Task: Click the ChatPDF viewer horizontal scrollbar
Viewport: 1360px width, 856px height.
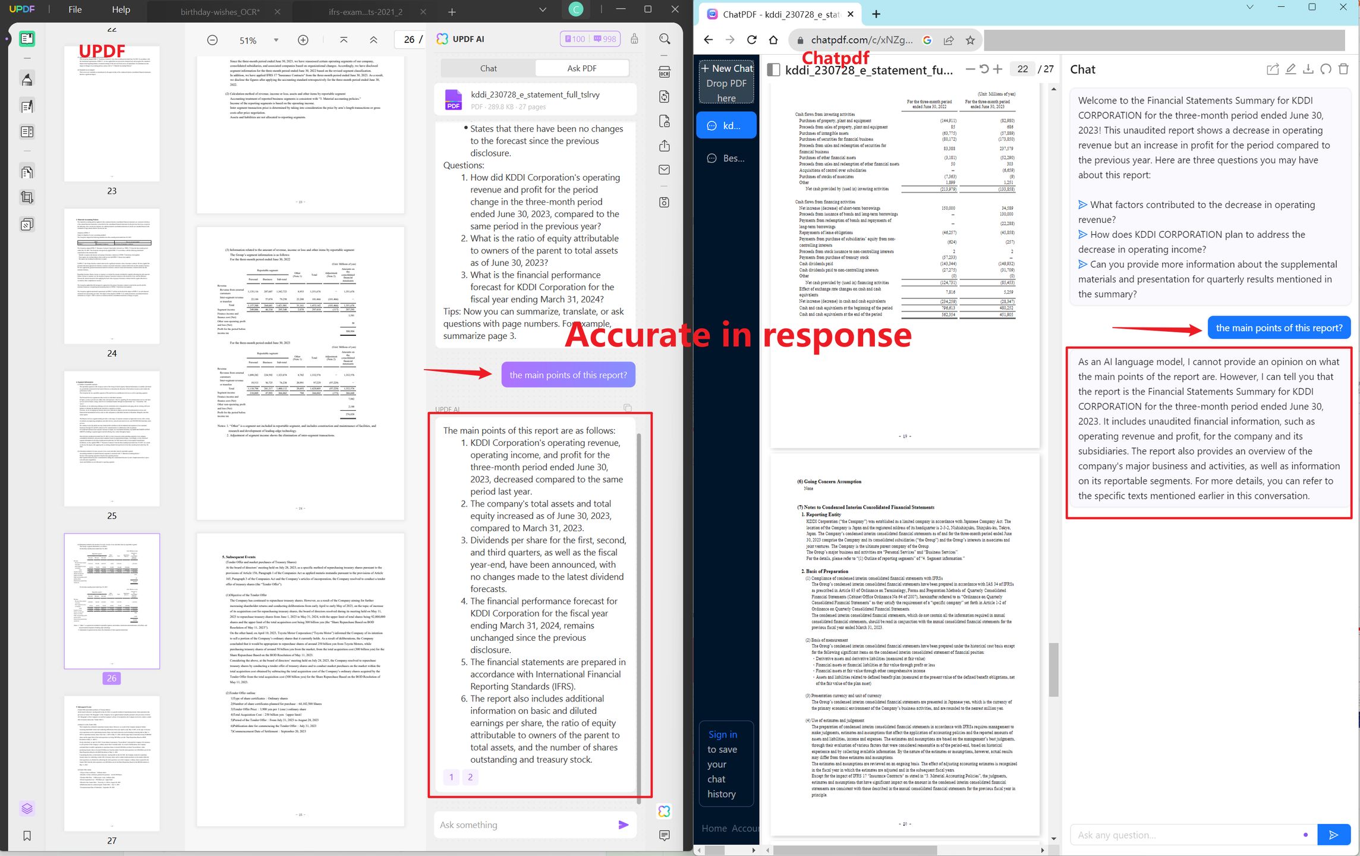Action: coord(855,850)
